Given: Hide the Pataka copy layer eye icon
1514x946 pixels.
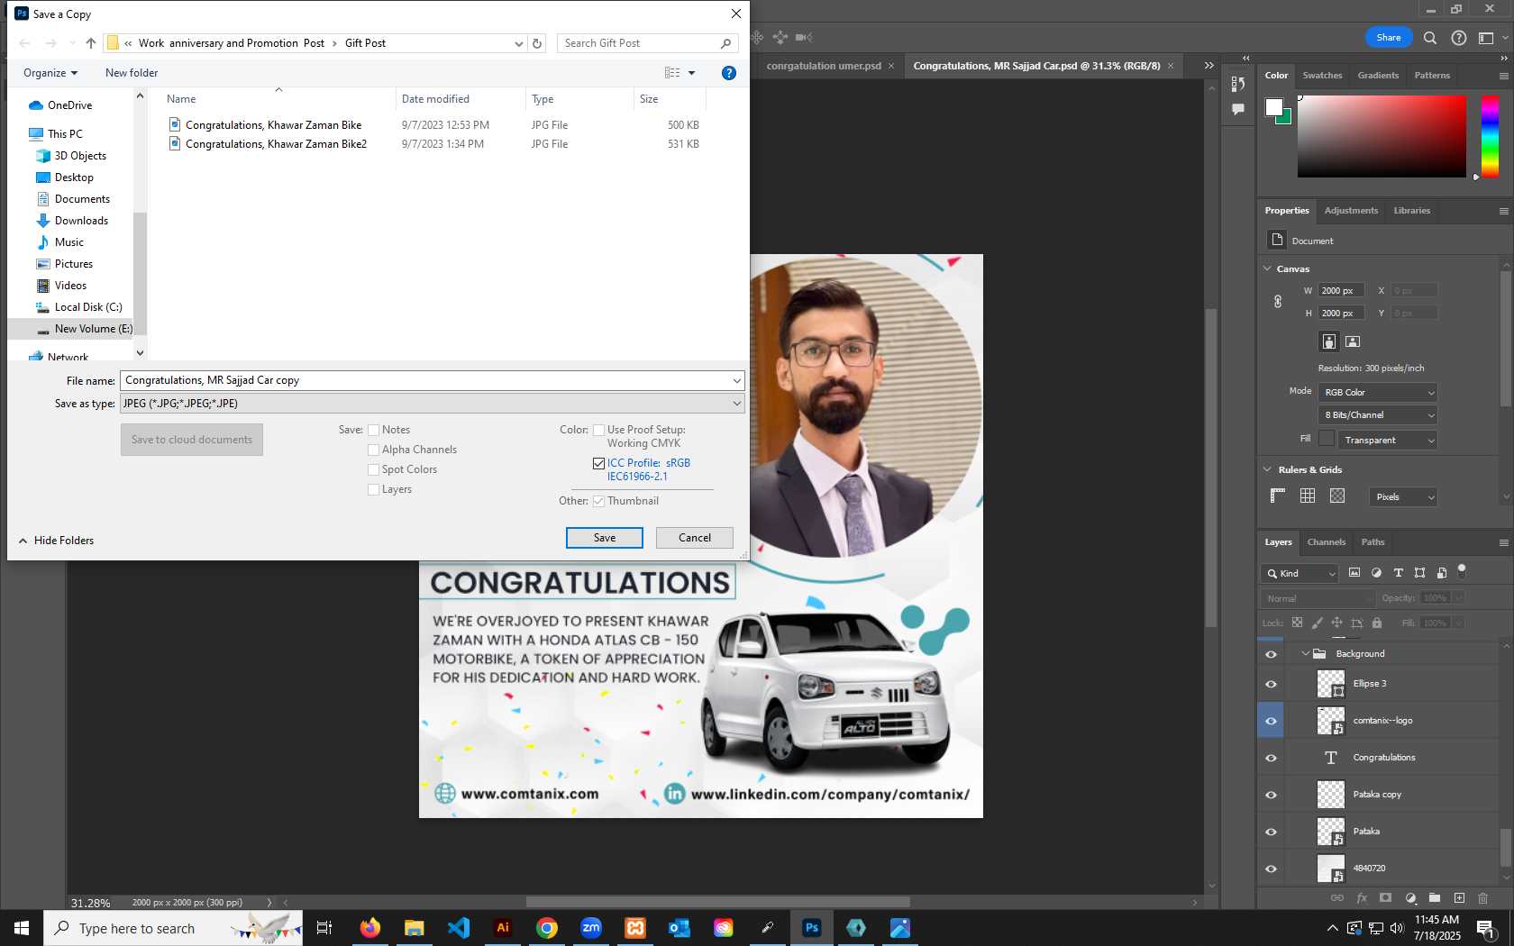Looking at the screenshot, I should click(1271, 795).
